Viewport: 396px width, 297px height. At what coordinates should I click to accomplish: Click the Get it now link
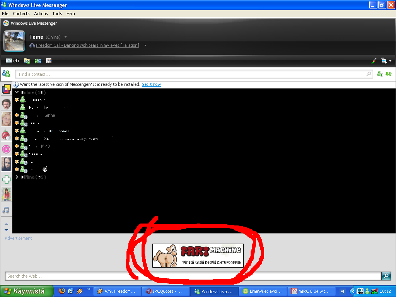(151, 84)
